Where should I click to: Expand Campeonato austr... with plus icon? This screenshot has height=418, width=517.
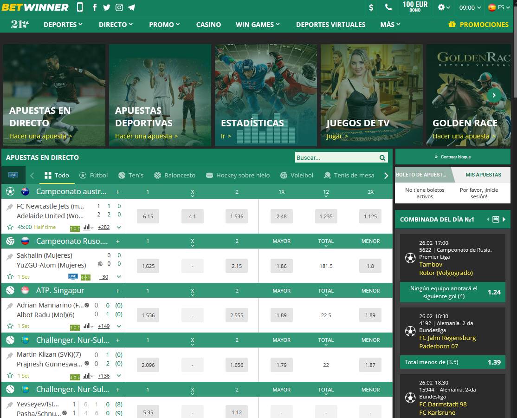118,192
